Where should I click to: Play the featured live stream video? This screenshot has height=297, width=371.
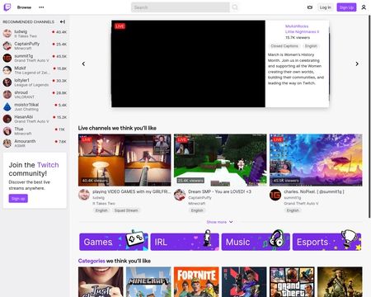click(188, 64)
